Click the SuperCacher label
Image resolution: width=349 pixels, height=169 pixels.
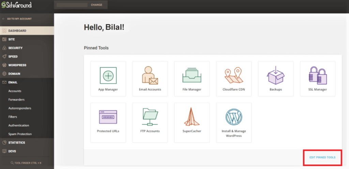point(192,131)
